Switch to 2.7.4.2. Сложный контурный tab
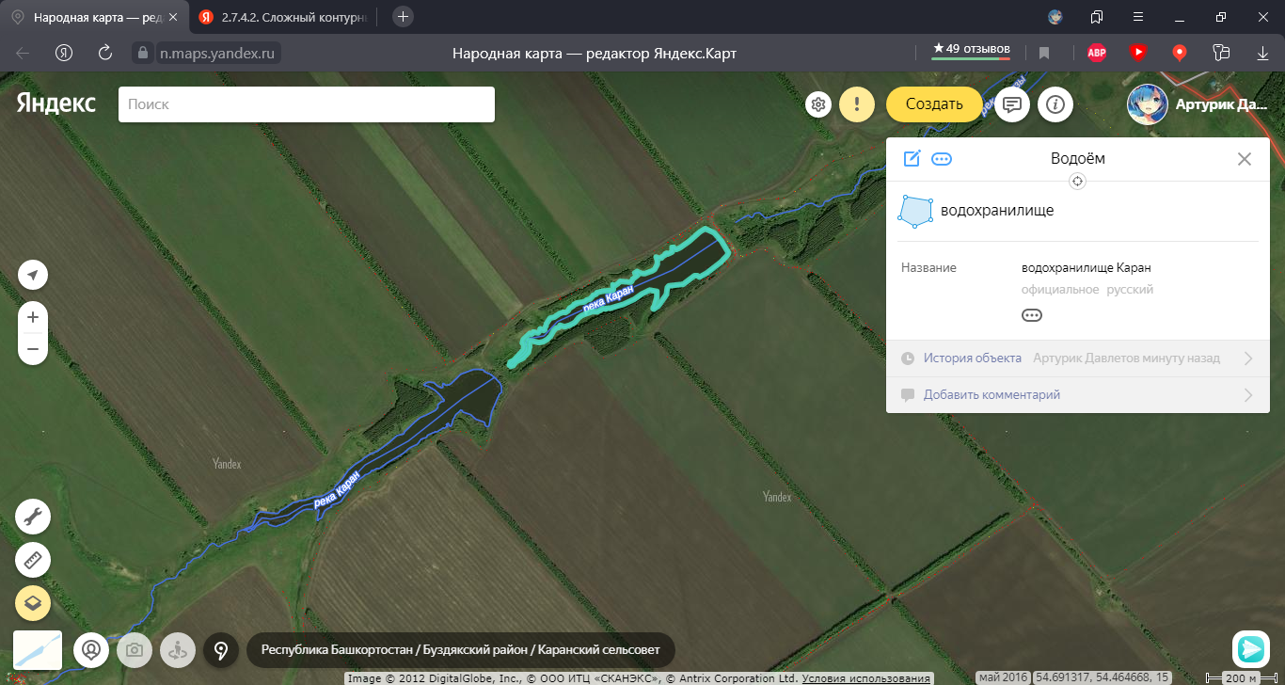Screen dimensions: 1285x685 coord(282,17)
